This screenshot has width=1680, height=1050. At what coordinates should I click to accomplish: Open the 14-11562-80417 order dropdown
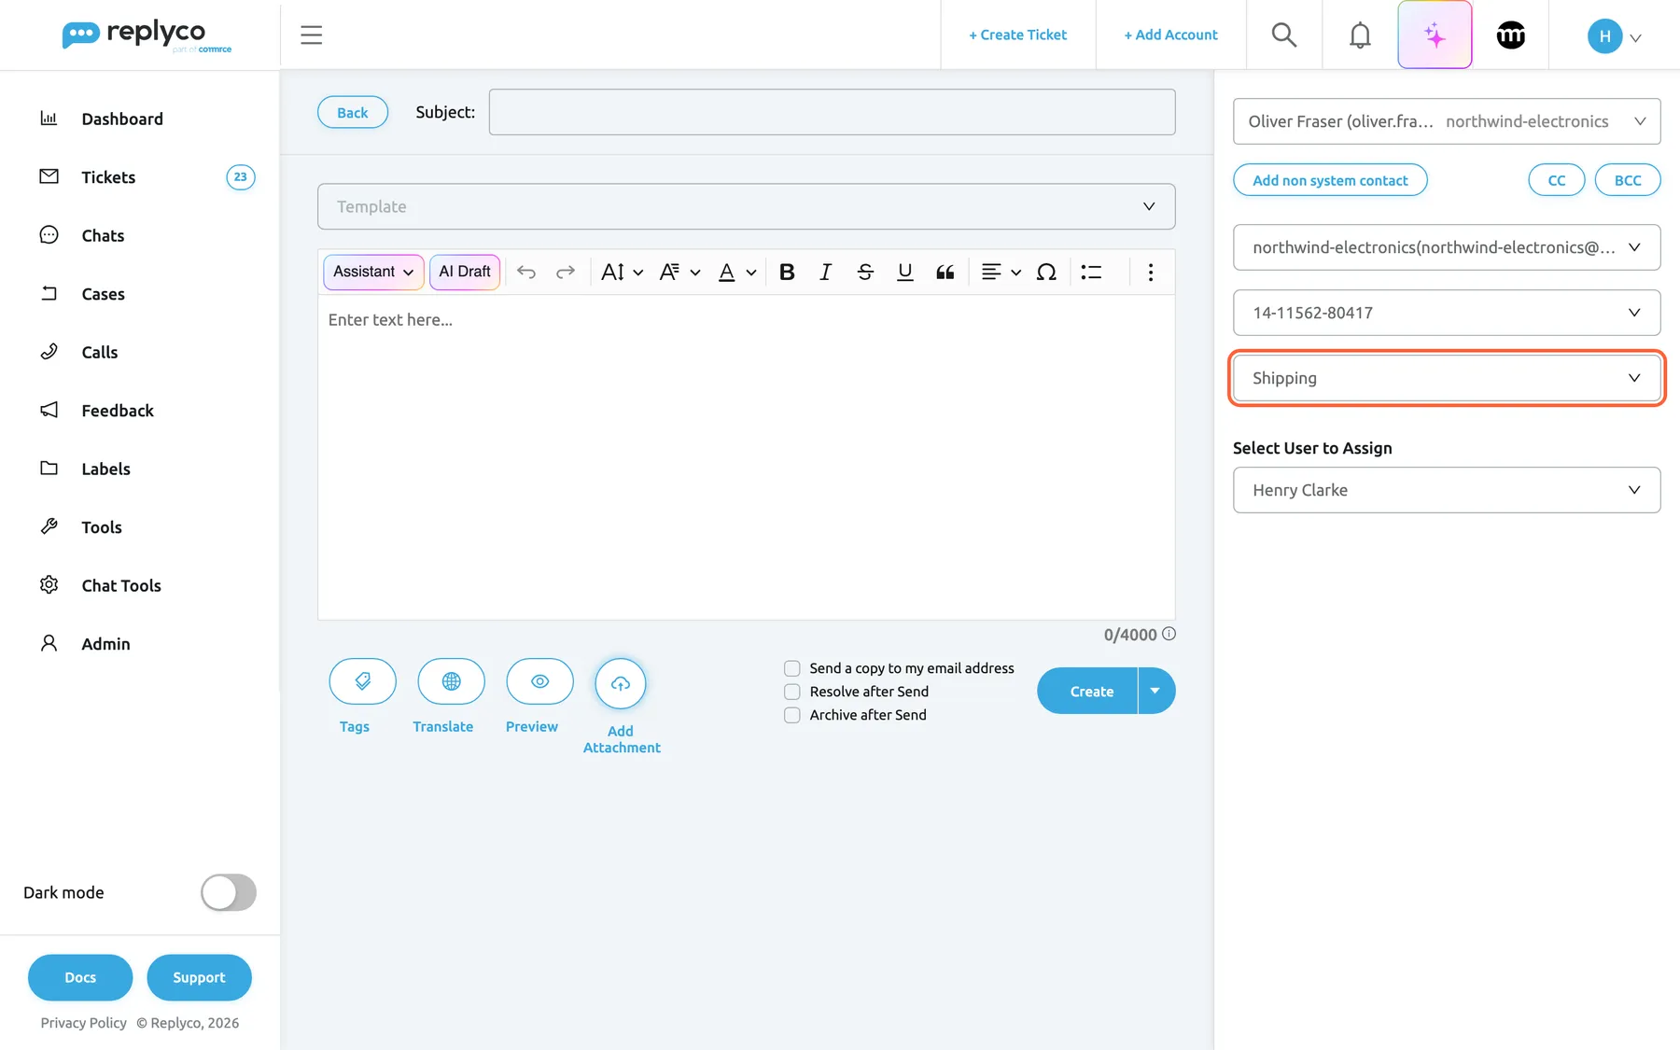1447,313
